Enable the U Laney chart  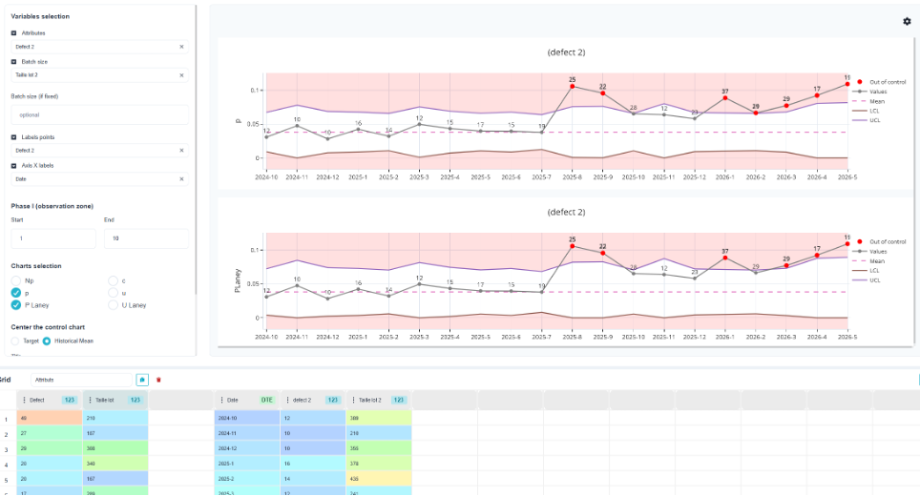pos(114,305)
